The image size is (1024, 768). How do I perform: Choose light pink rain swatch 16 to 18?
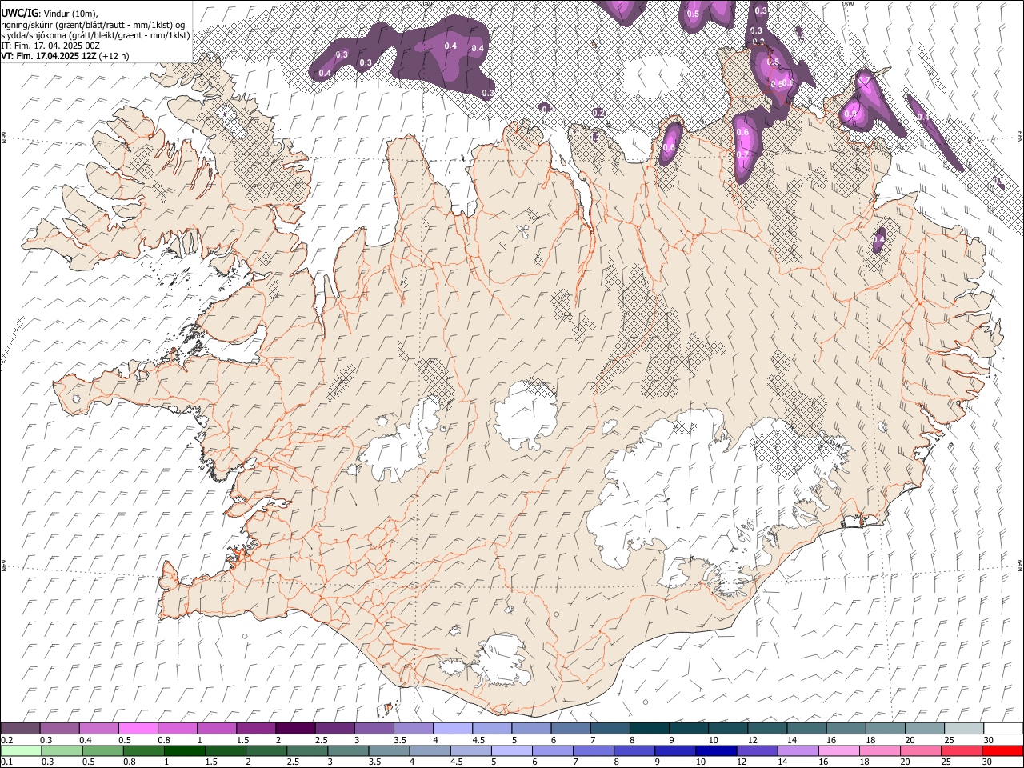(x=839, y=750)
